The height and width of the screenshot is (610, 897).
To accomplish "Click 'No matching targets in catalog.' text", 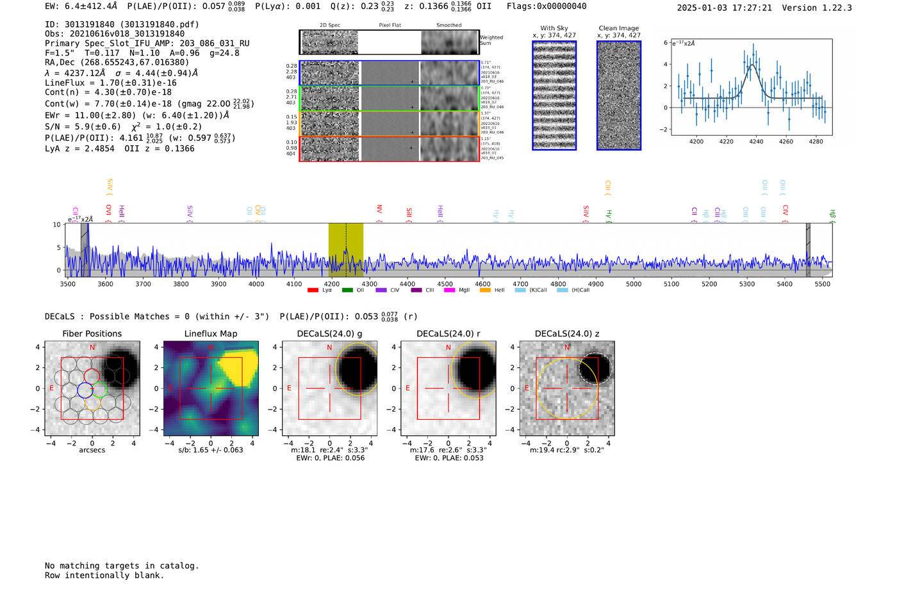I will point(122,566).
